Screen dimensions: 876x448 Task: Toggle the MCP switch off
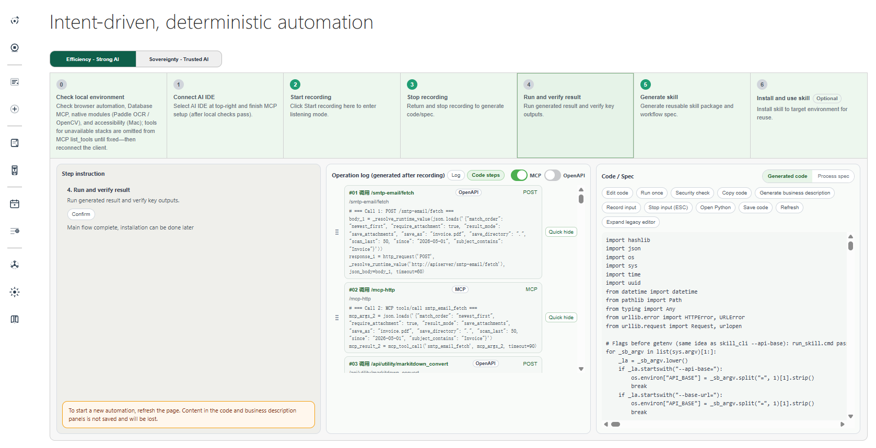(x=519, y=175)
